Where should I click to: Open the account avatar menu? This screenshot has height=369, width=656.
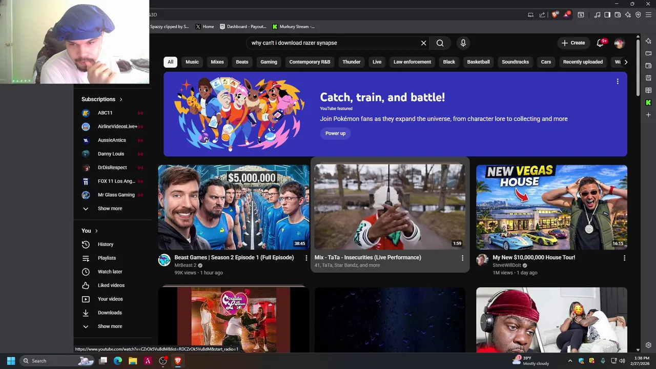point(620,43)
